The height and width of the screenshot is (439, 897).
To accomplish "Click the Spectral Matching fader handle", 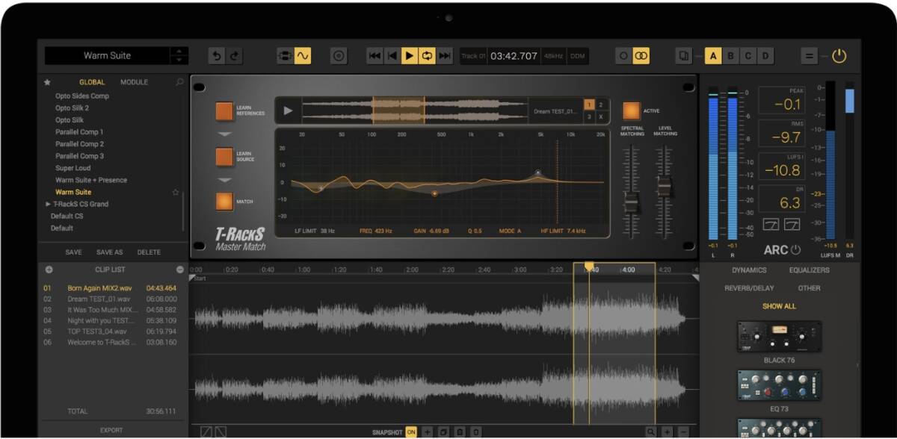I will (x=632, y=202).
